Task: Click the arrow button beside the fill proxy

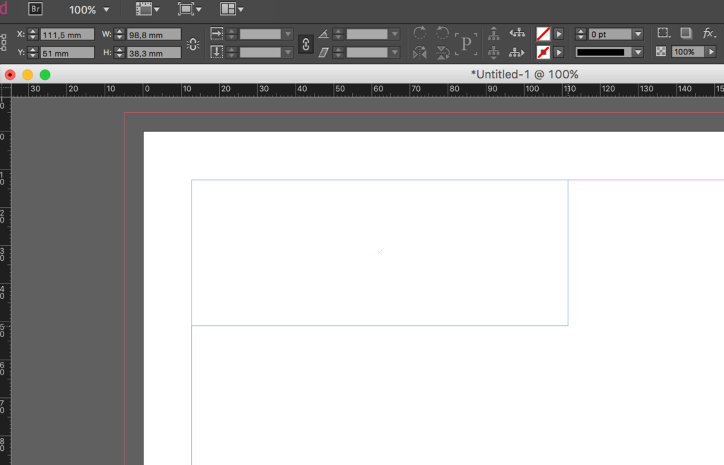Action: 559,33
